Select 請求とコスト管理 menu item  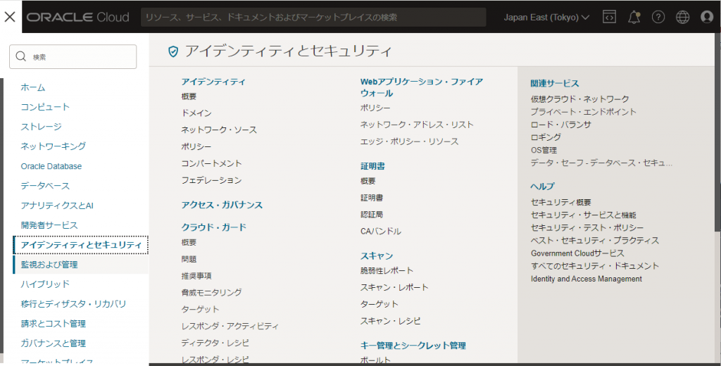click(53, 324)
